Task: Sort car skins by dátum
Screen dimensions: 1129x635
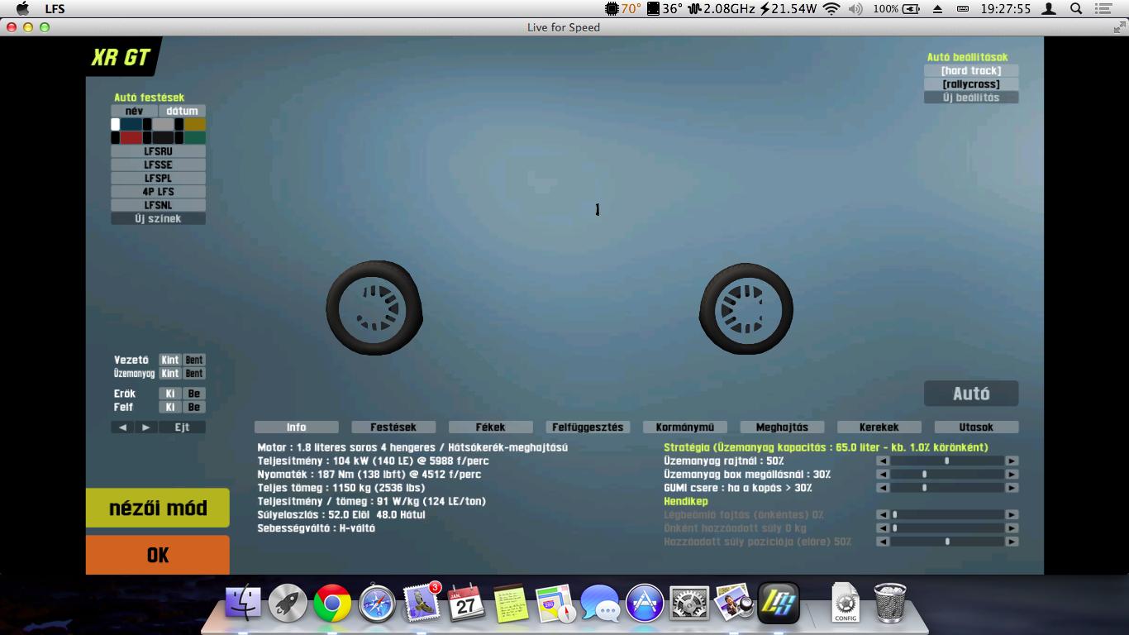Action: point(182,111)
